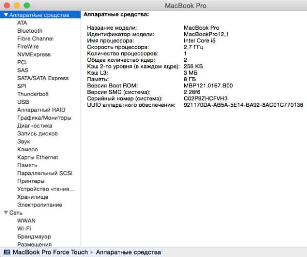307x257 pixels.
Task: Collapse the Аппаратные средства tree section
Action: point(6,15)
